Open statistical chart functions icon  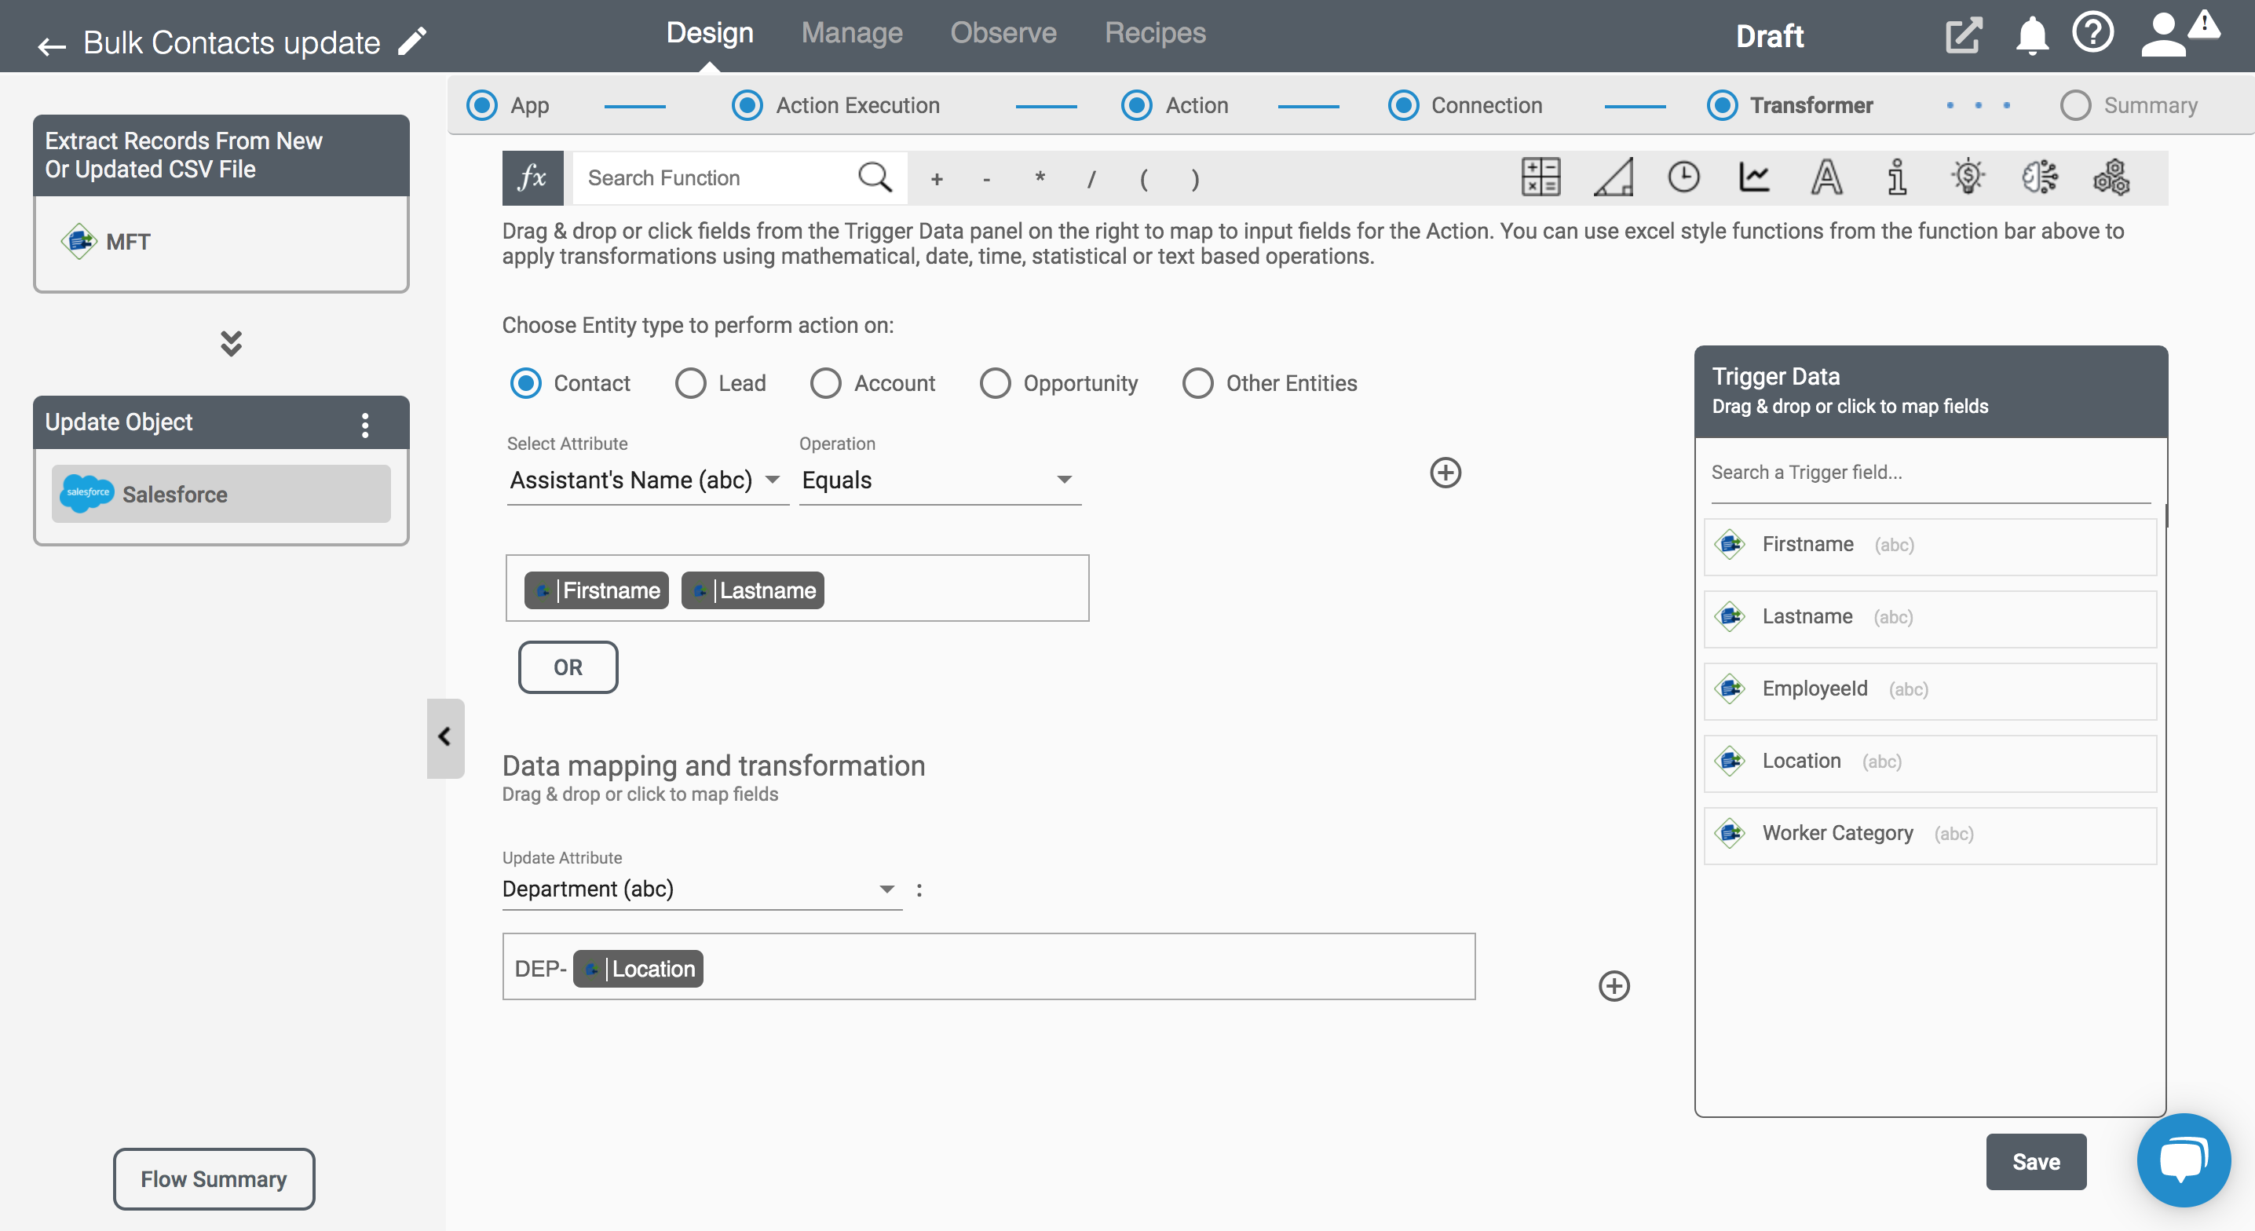pos(1754,177)
